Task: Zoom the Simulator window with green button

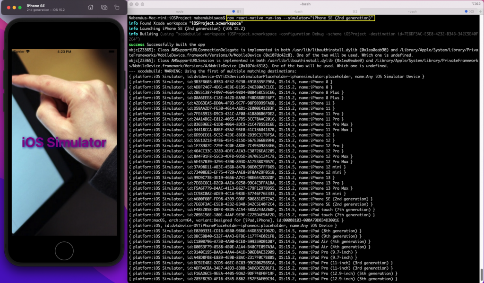Action: pos(20,8)
